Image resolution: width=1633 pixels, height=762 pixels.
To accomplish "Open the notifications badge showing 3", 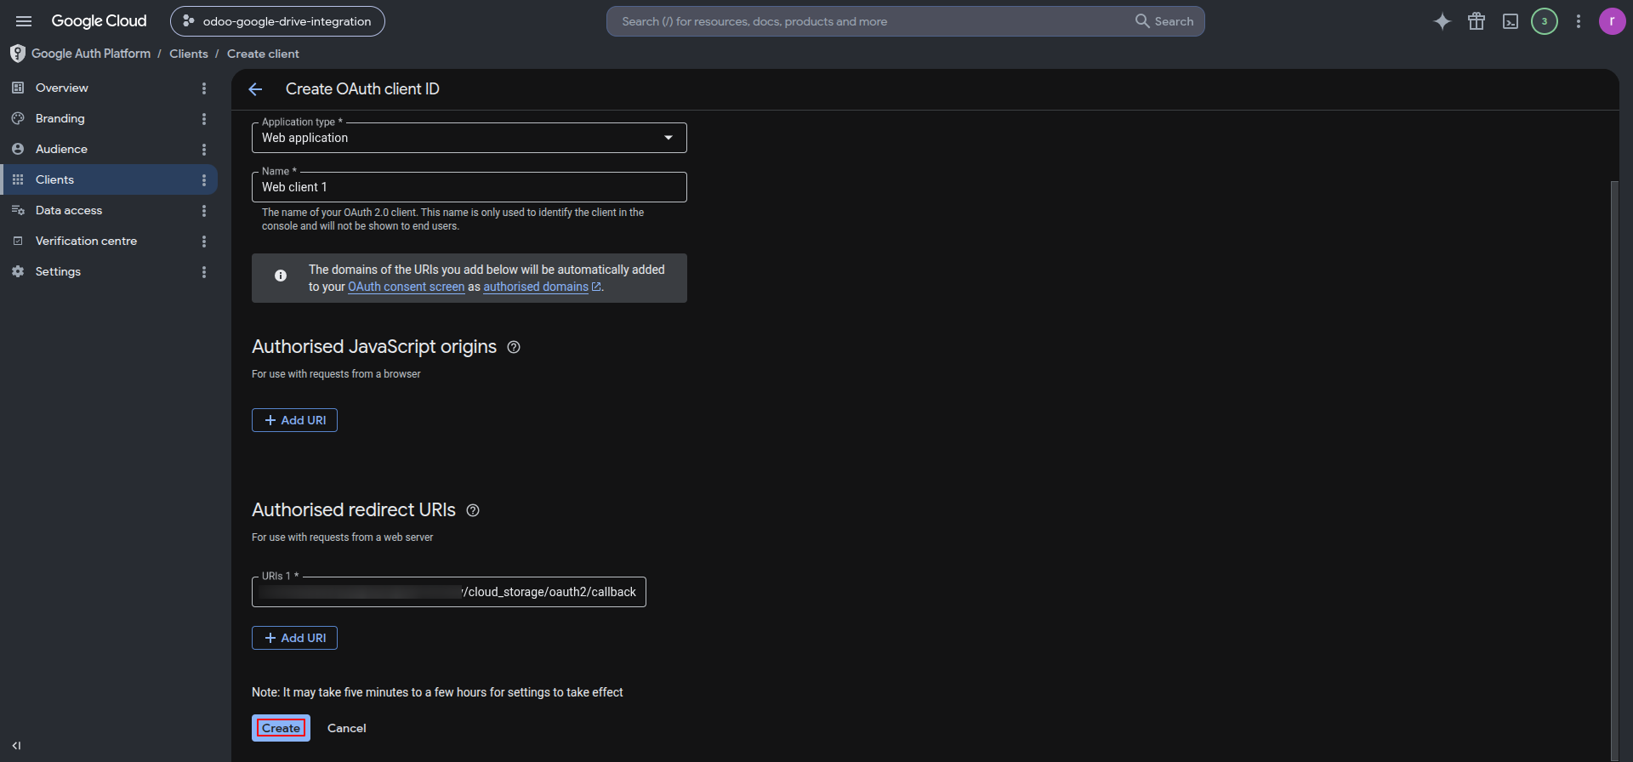I will point(1545,21).
